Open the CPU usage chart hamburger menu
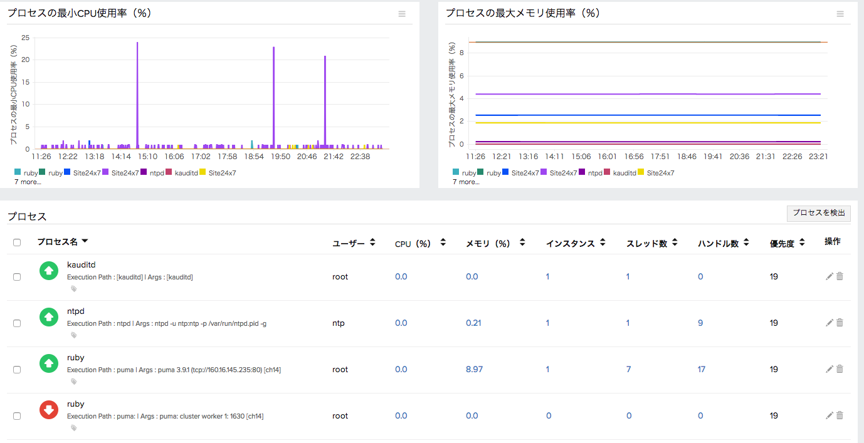Screen dimensions: 864x443 tap(401, 14)
